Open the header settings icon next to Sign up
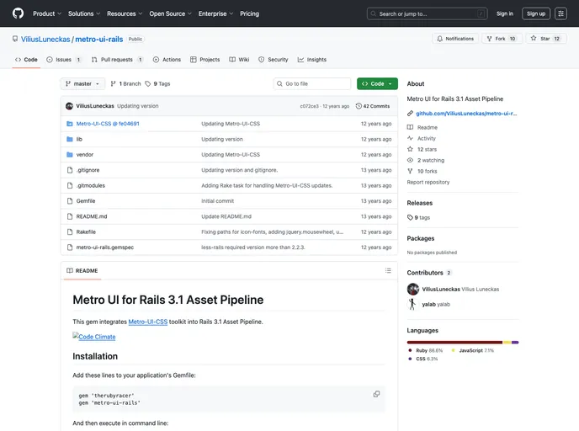The width and height of the screenshot is (579, 431). tap(560, 13)
